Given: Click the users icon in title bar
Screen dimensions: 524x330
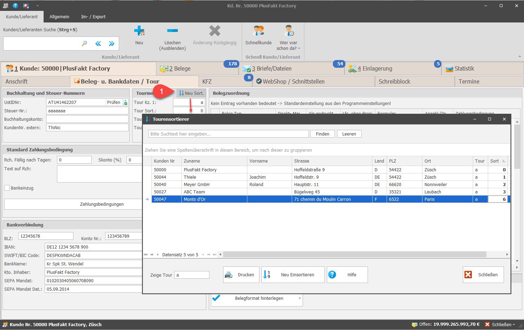Looking at the screenshot, I should pos(5,6).
